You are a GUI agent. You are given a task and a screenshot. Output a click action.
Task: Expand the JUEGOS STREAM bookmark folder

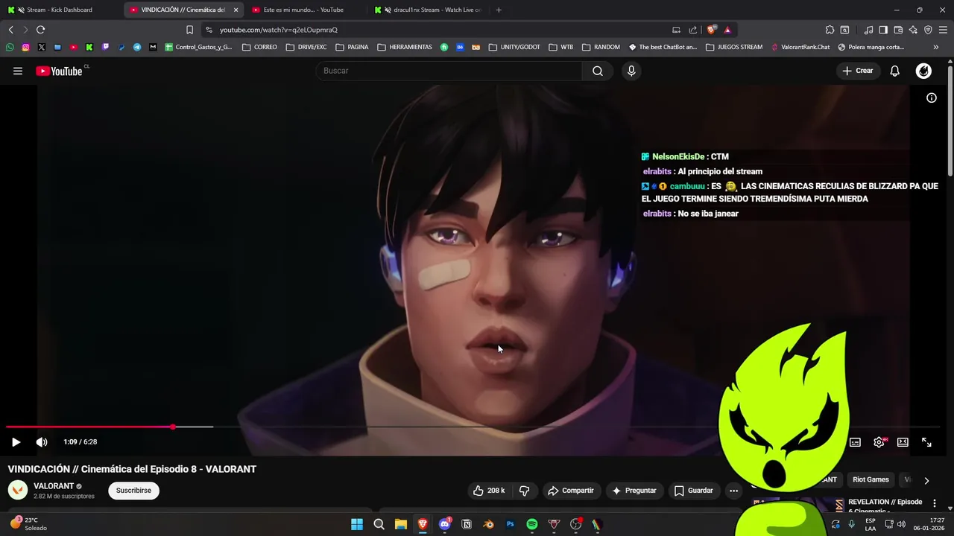point(733,47)
